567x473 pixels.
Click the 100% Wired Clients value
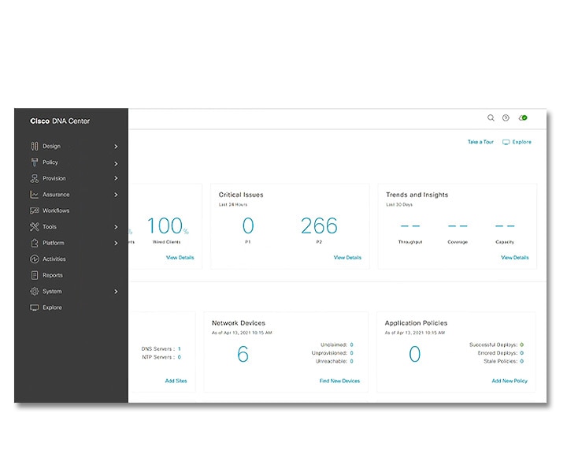[x=168, y=225]
